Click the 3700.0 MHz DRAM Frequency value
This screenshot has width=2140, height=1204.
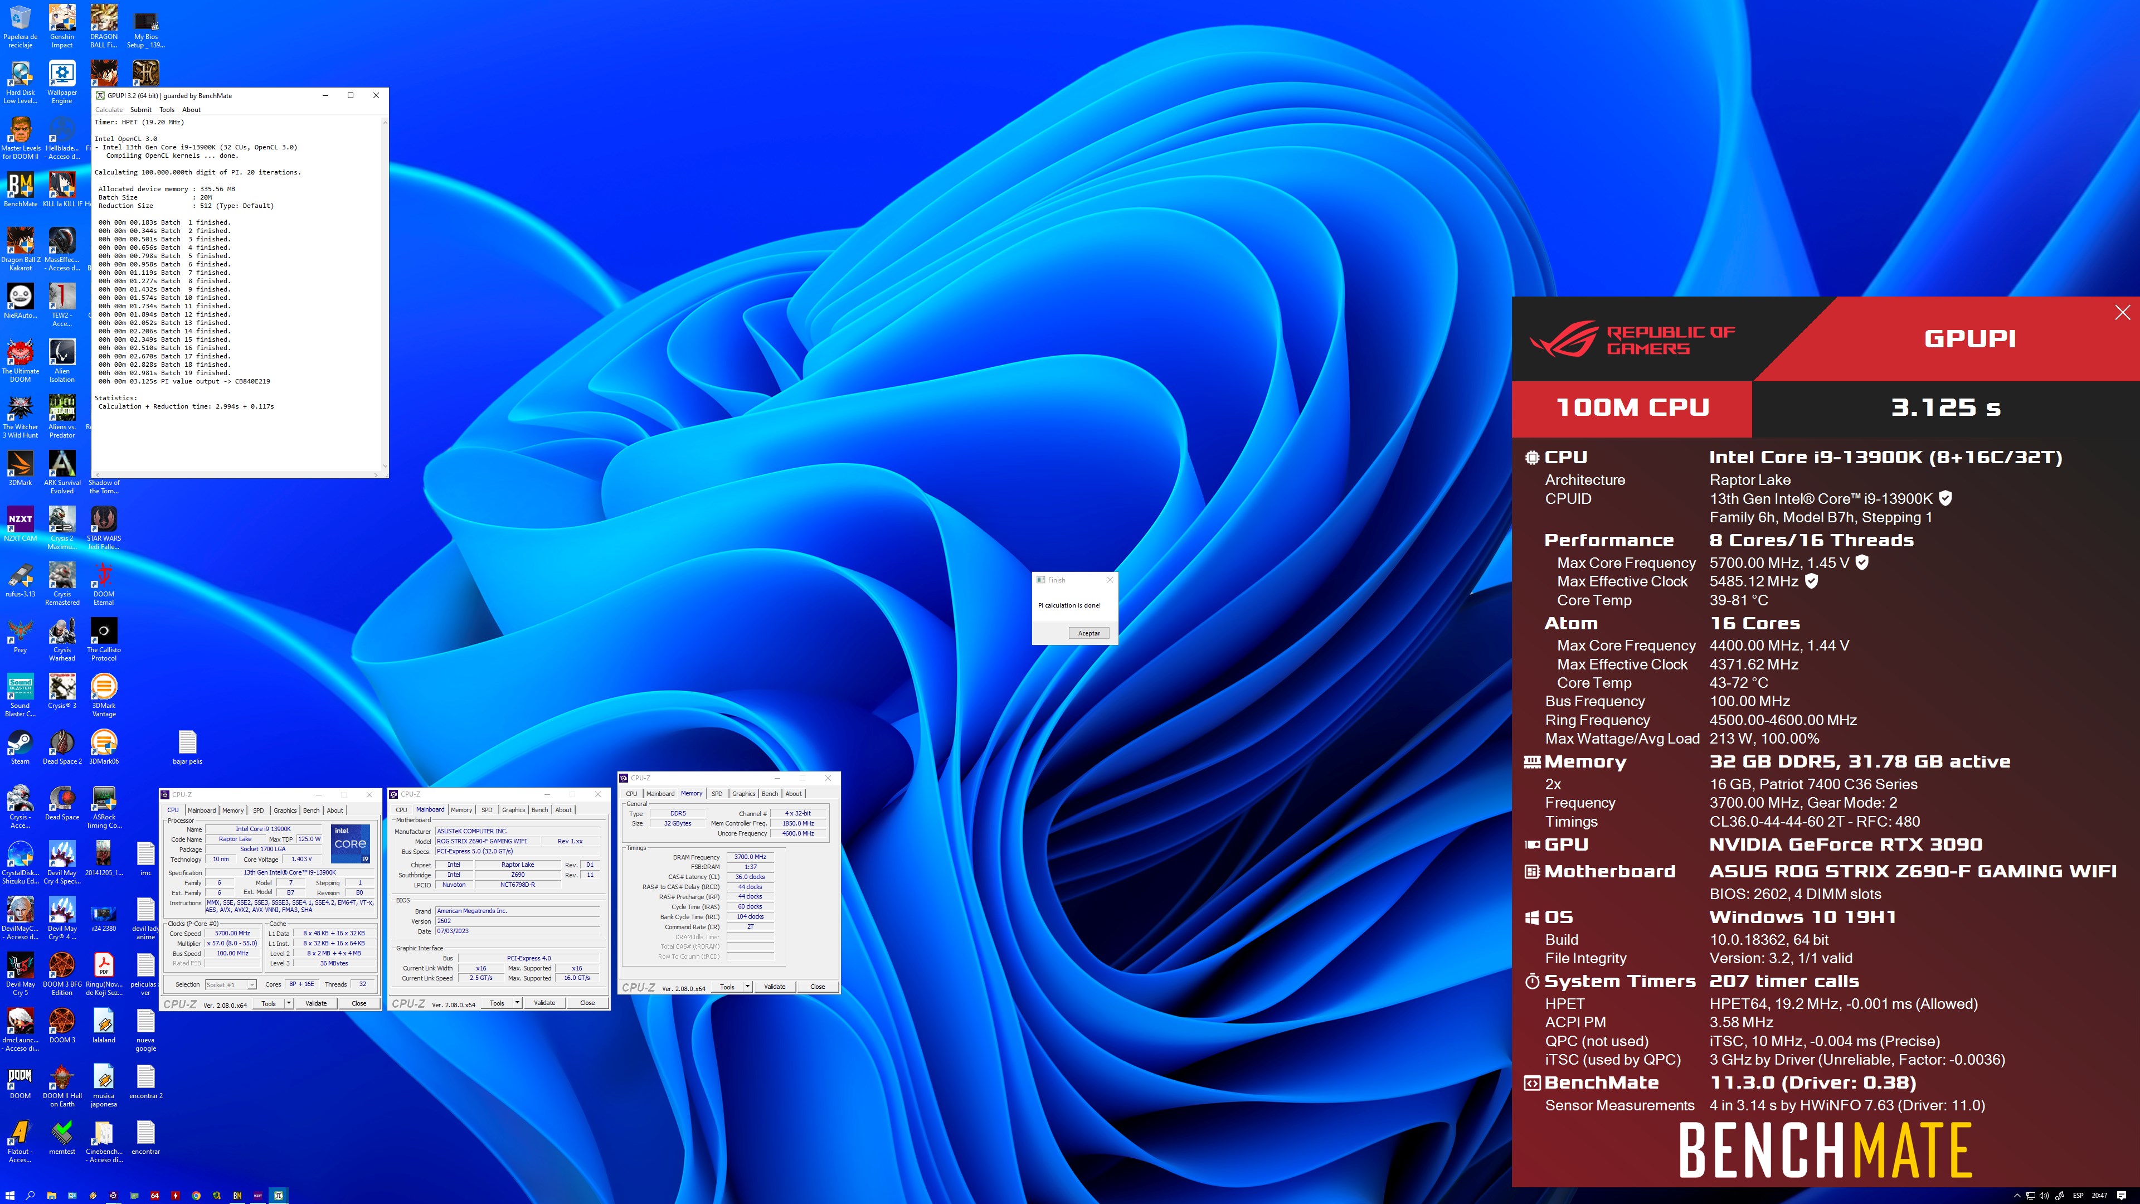coord(750,857)
